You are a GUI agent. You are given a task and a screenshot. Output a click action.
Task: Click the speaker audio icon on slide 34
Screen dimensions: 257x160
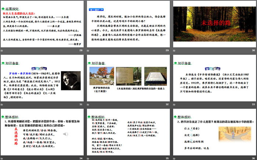(65, 134)
